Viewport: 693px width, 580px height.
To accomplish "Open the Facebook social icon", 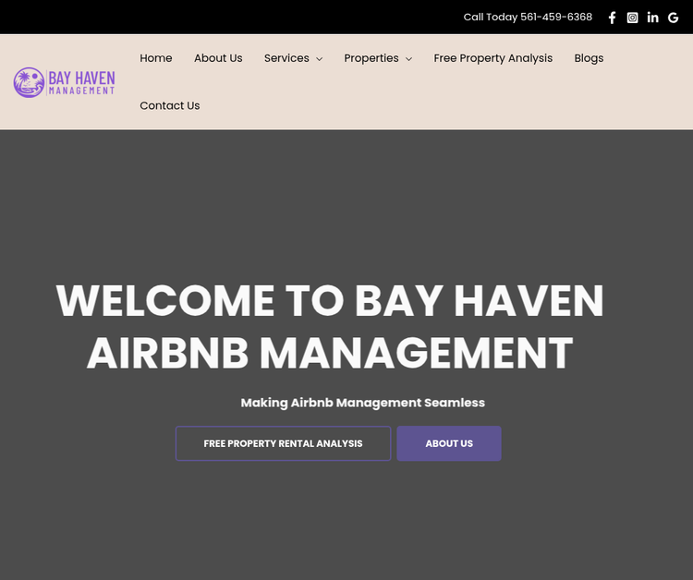I will 612,18.
